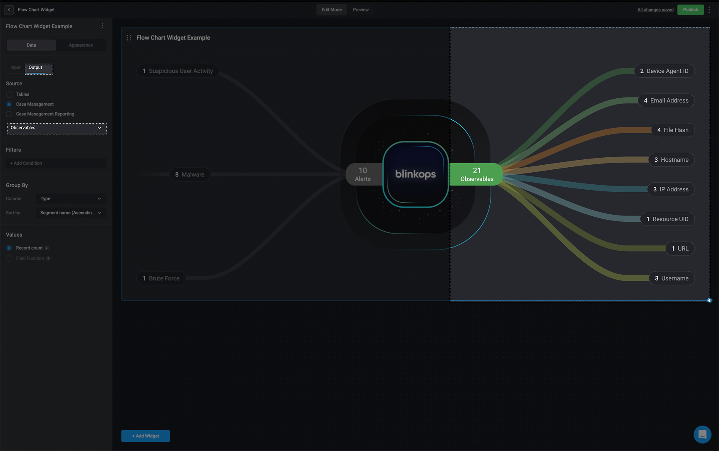Click the Record count info icon
Image resolution: width=719 pixels, height=451 pixels.
(47, 248)
